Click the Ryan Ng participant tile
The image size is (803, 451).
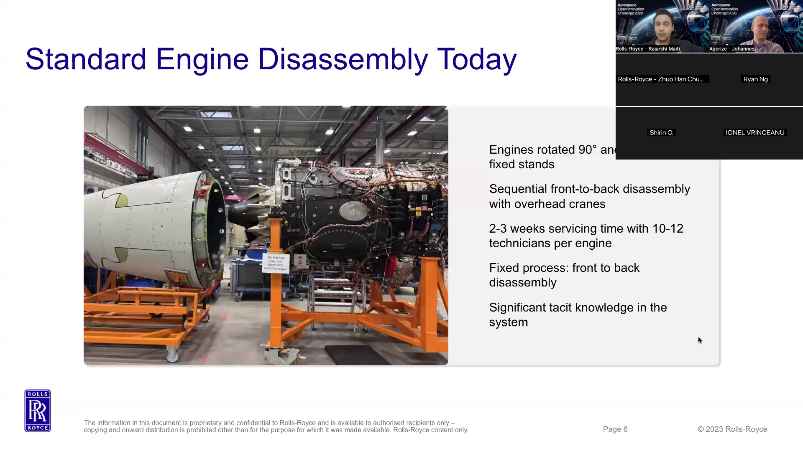756,79
